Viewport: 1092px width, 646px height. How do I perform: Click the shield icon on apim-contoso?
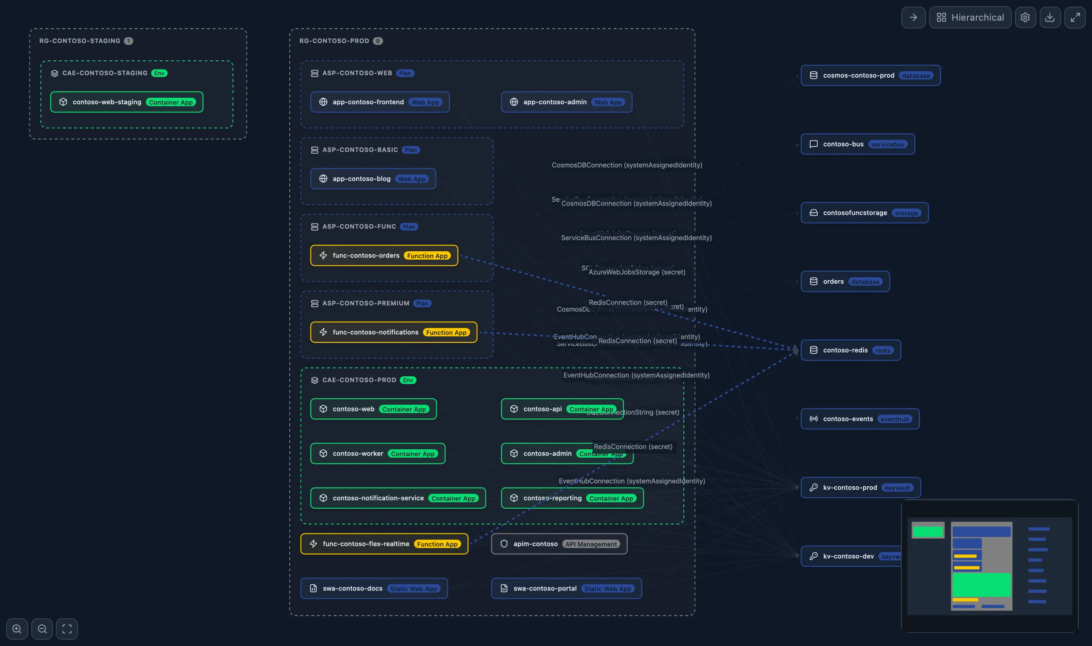tap(503, 543)
